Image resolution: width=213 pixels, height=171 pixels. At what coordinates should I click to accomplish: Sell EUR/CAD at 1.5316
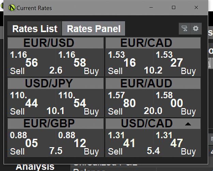pos(130,62)
